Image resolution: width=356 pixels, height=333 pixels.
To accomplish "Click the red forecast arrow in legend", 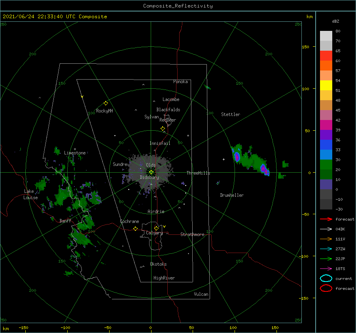I will tap(326, 219).
